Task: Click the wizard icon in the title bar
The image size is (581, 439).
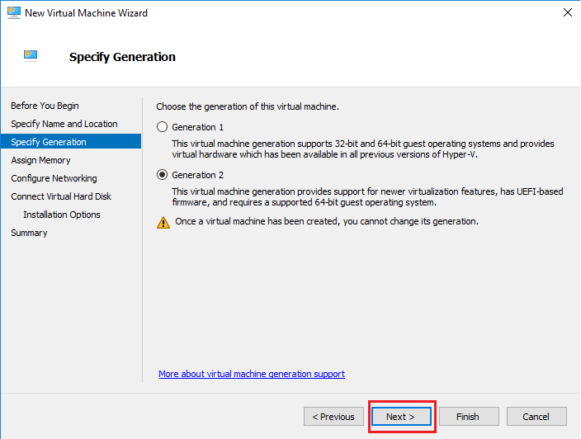Action: pos(13,12)
